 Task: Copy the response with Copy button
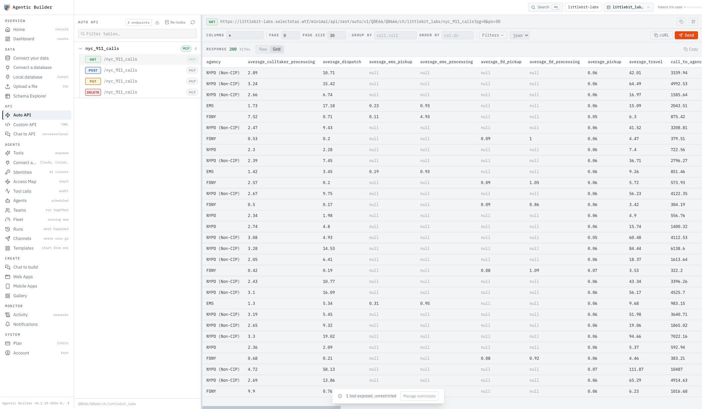pos(691,49)
